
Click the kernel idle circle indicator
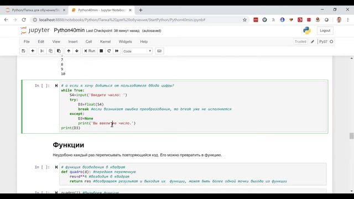coord(331,41)
